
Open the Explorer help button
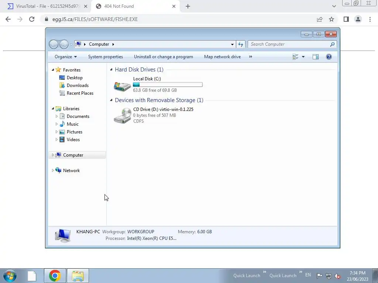click(329, 57)
